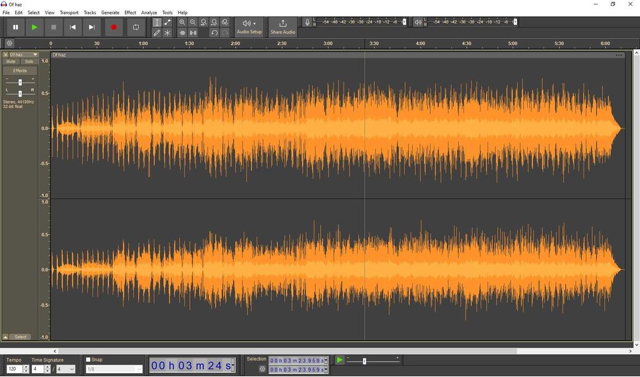This screenshot has width=640, height=377.
Task: Mute the Of haz track
Action: (x=11, y=61)
